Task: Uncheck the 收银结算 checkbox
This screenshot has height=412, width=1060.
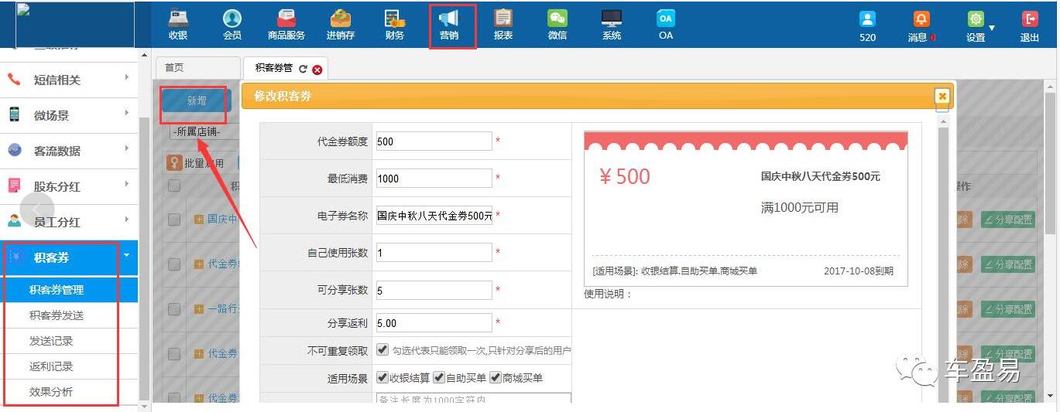Action: coord(382,378)
